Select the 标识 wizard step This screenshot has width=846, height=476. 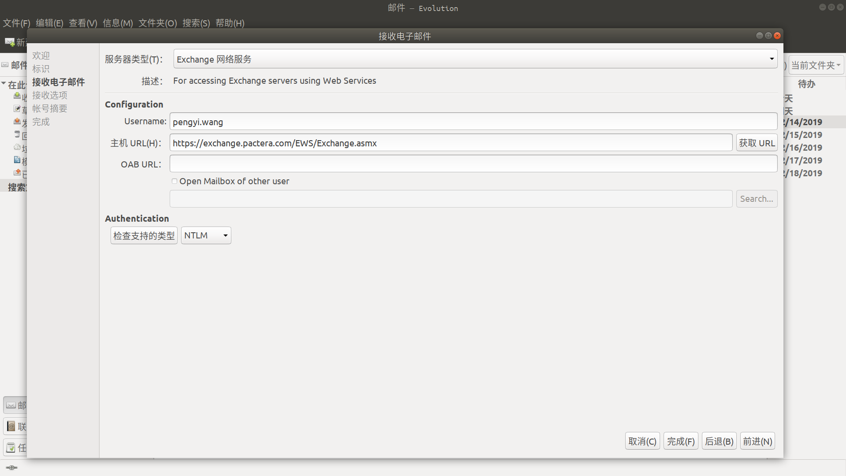point(41,69)
